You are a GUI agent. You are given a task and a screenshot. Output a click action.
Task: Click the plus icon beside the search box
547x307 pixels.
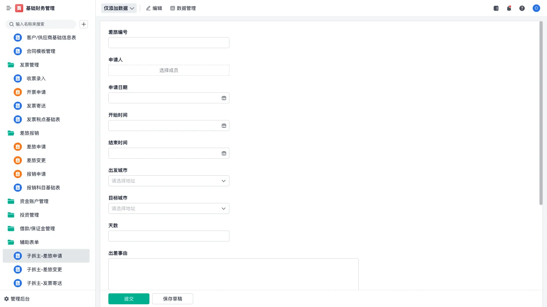coord(84,24)
